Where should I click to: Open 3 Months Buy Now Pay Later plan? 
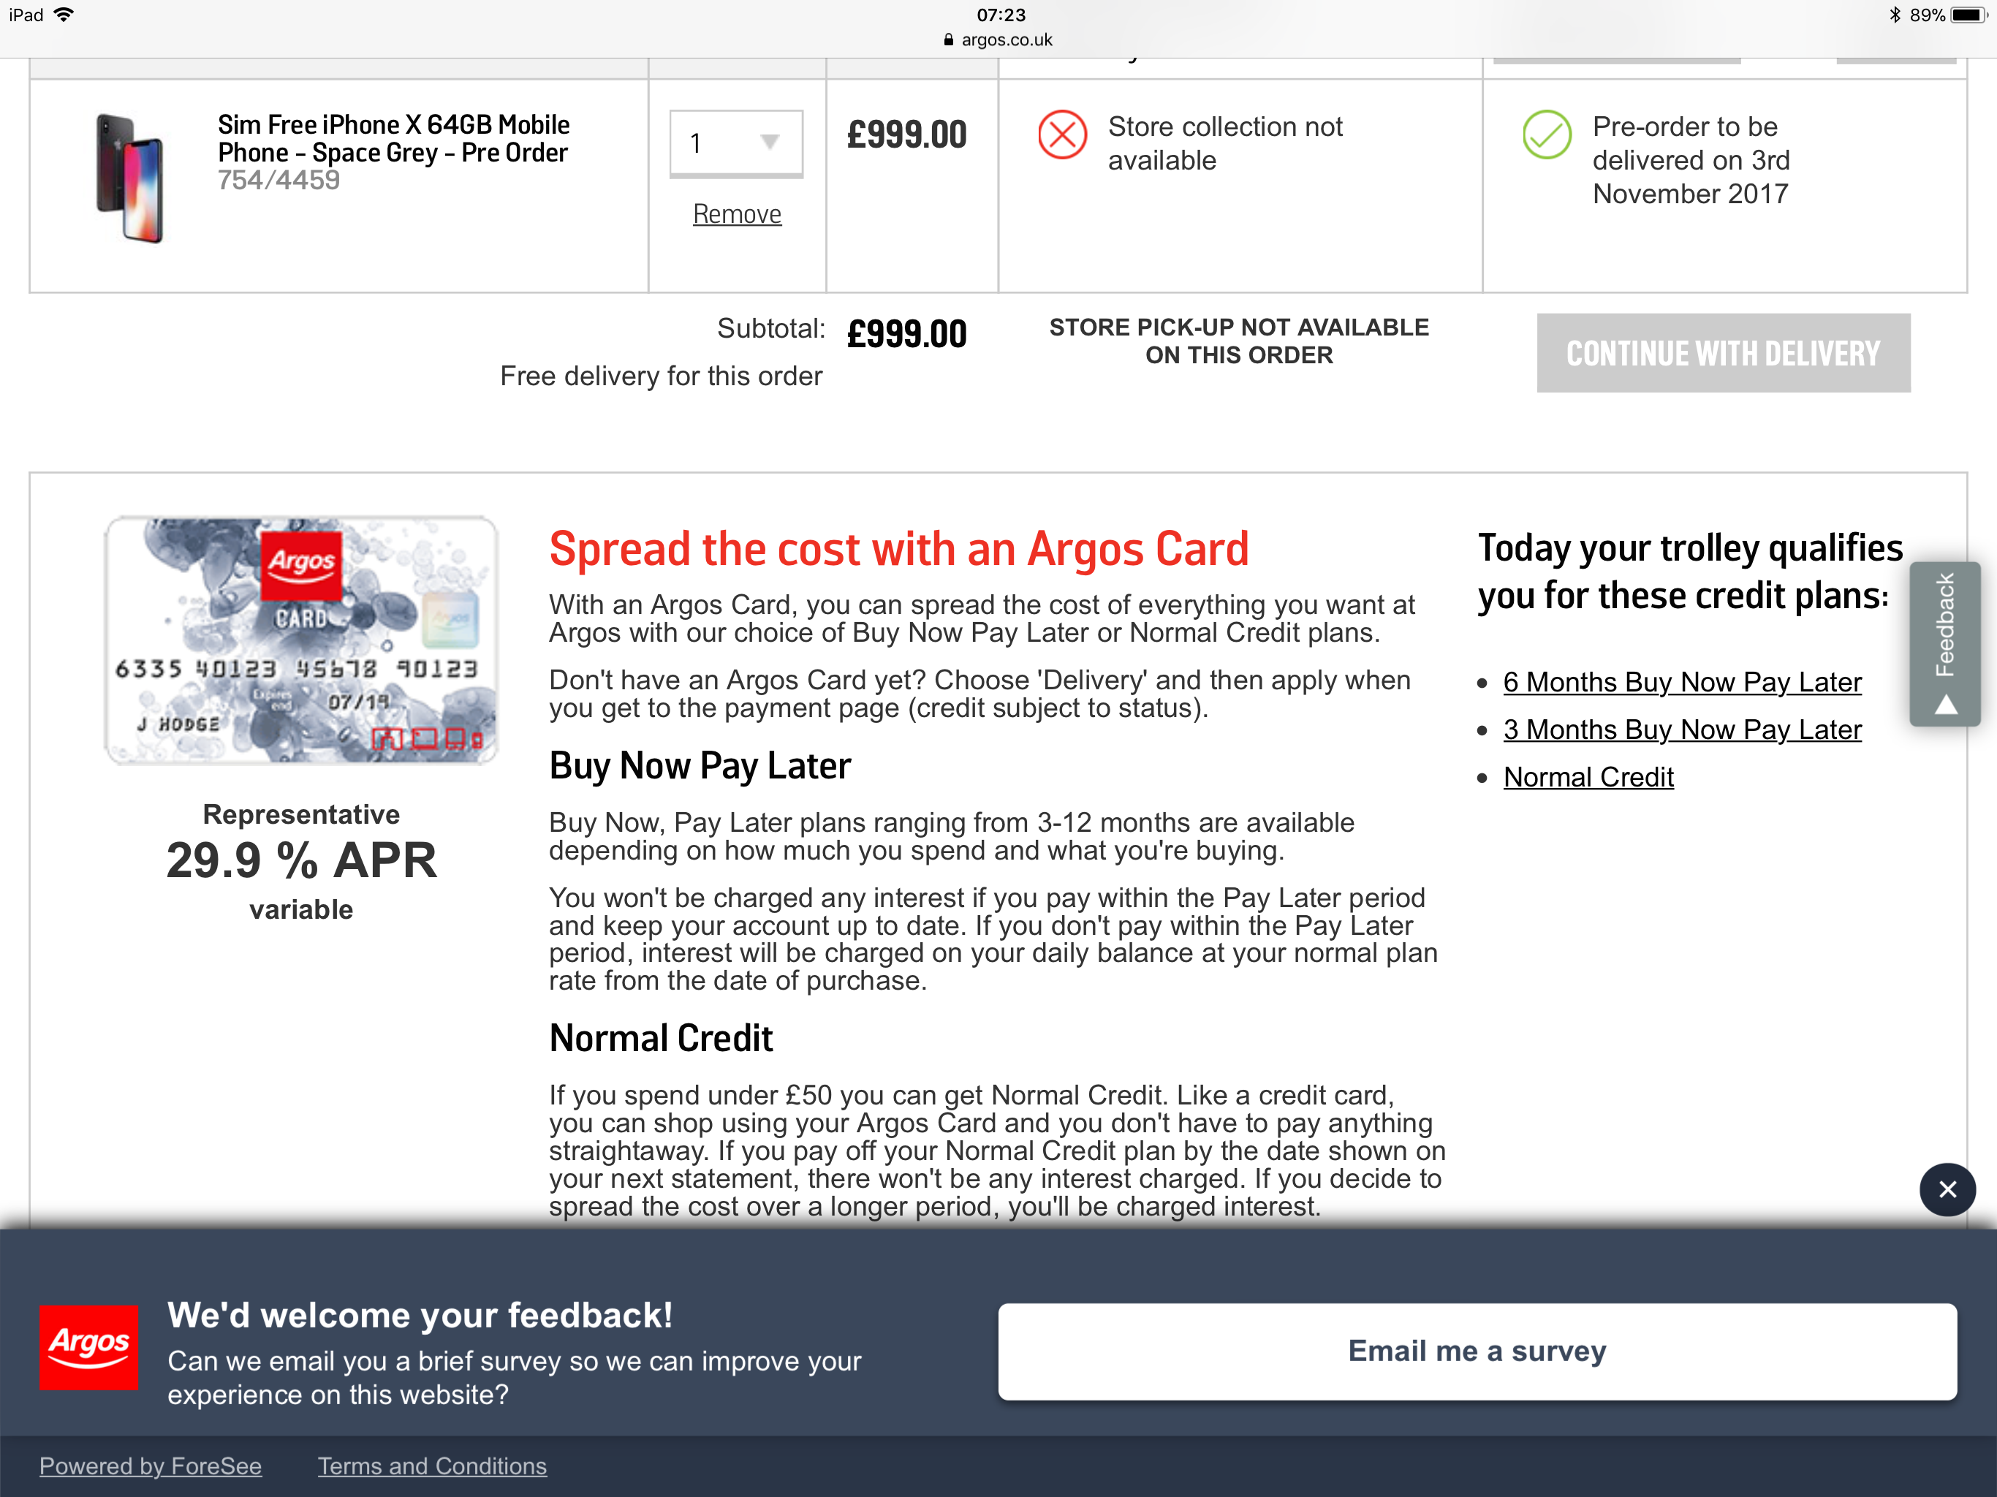(x=1682, y=729)
